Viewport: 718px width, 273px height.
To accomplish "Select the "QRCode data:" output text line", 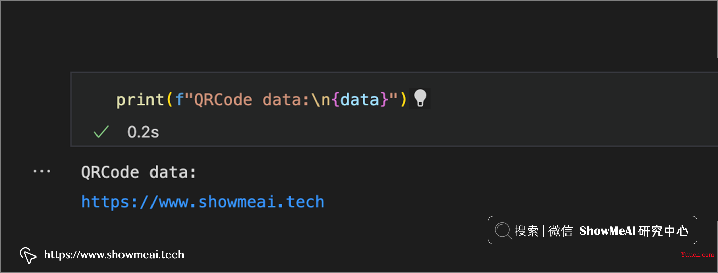I will click(x=138, y=172).
